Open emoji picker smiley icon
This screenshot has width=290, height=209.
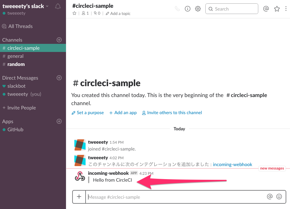pos(279,197)
